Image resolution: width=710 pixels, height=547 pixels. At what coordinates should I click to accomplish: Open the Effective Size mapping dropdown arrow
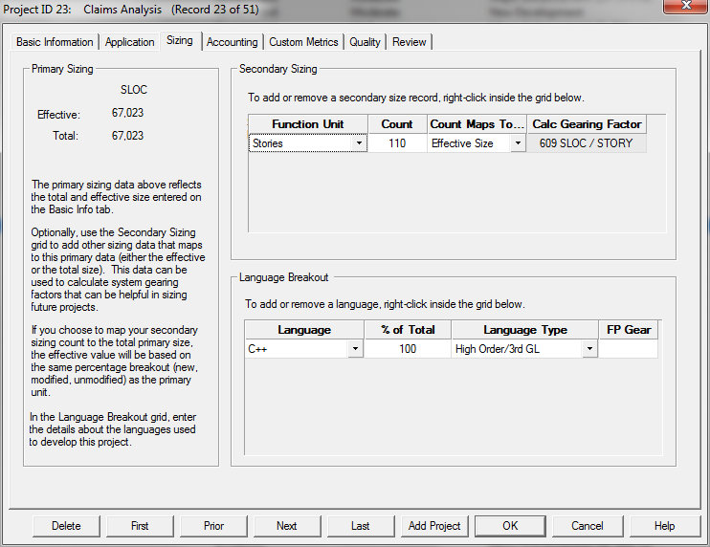click(x=518, y=143)
